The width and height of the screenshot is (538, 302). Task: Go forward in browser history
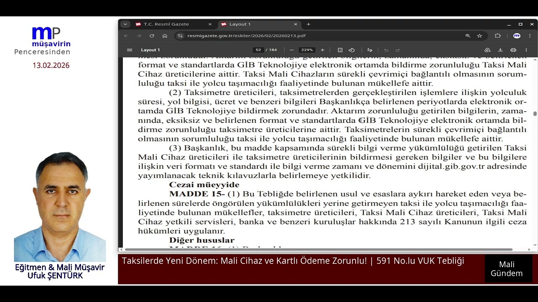pos(139,36)
